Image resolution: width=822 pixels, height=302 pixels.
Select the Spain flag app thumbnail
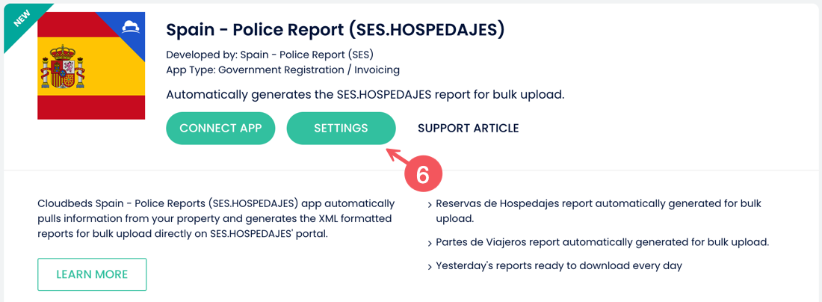point(91,66)
